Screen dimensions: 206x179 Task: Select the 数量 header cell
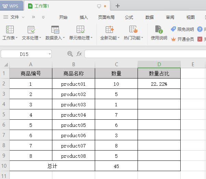click(116, 73)
